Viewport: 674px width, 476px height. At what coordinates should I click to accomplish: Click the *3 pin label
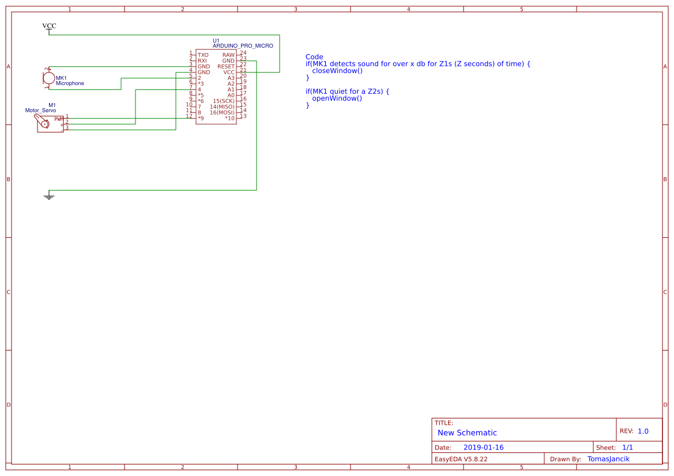pos(201,83)
